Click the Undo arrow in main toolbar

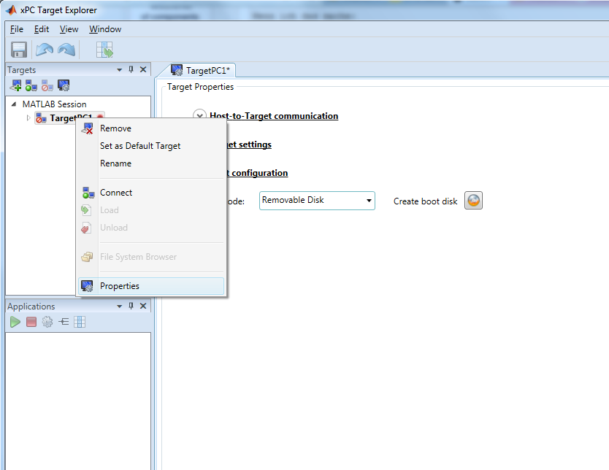click(45, 50)
